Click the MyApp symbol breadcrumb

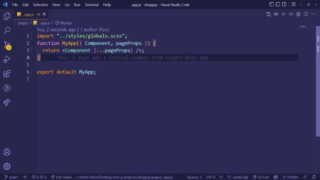63,23
